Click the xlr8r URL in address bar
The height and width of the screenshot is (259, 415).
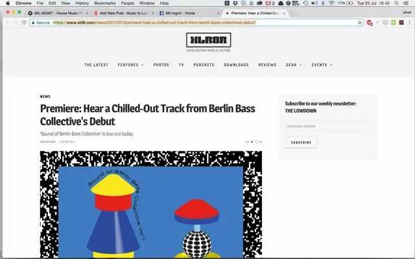[x=154, y=23]
